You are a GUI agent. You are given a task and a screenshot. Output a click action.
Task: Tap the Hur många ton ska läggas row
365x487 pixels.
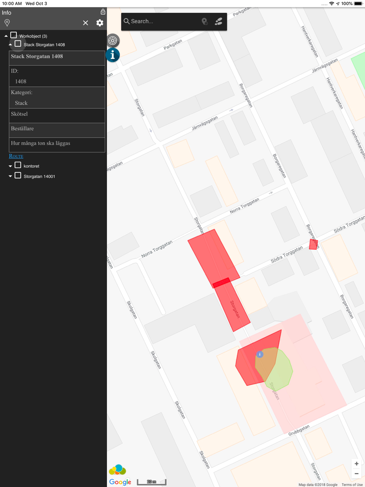(x=57, y=145)
